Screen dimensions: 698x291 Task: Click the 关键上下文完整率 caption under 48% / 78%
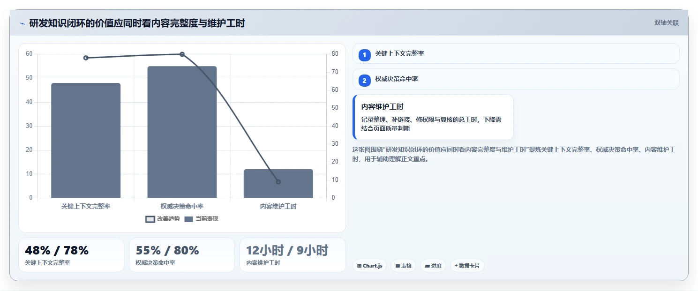(47, 263)
